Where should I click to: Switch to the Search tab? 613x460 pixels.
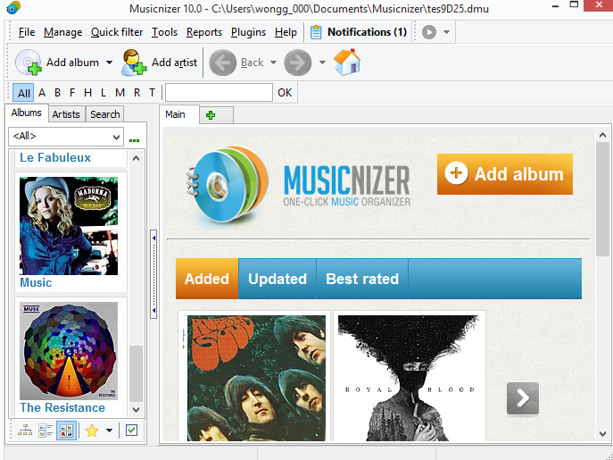(x=104, y=114)
